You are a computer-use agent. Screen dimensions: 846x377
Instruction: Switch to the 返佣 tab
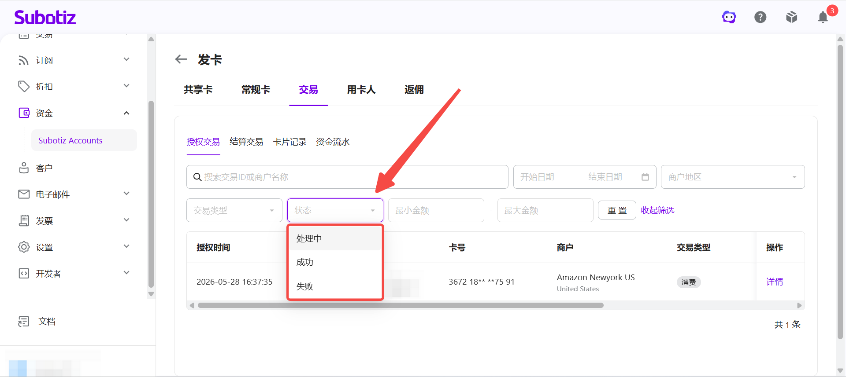(414, 90)
